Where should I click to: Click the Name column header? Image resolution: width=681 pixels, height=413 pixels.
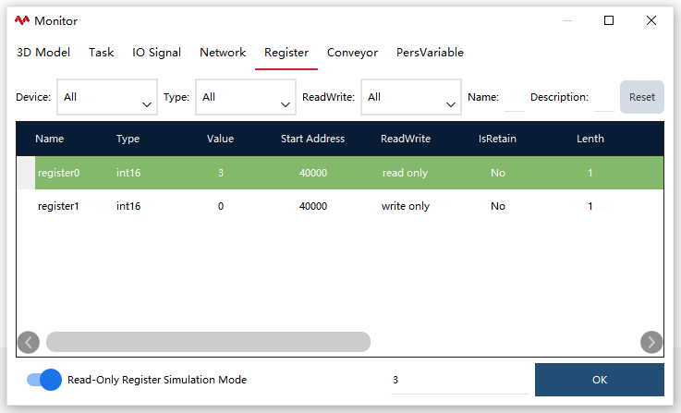[x=50, y=139]
